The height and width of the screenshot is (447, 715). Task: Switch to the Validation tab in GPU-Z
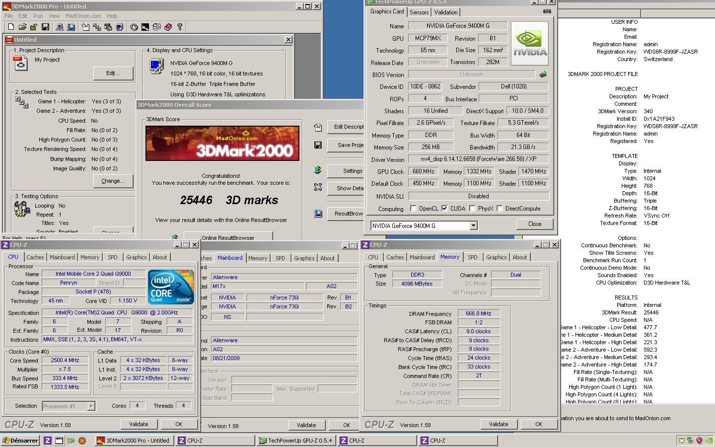[446, 12]
